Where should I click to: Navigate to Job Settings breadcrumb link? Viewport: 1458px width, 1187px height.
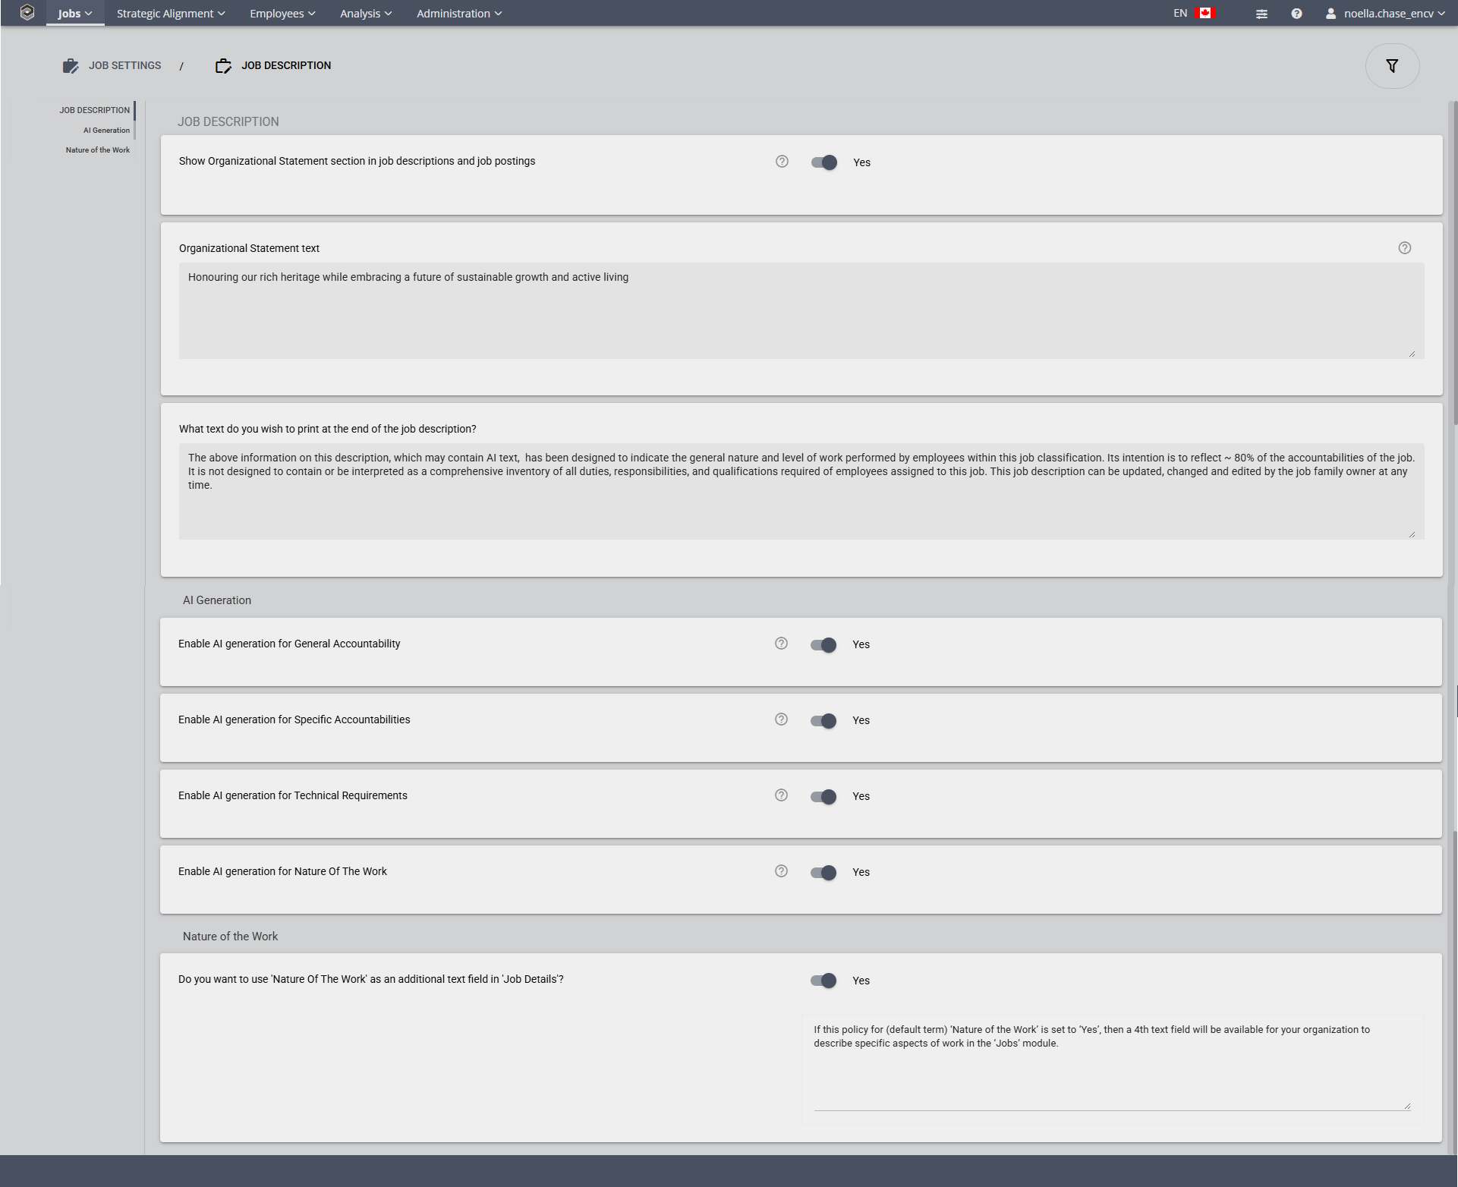coord(124,65)
